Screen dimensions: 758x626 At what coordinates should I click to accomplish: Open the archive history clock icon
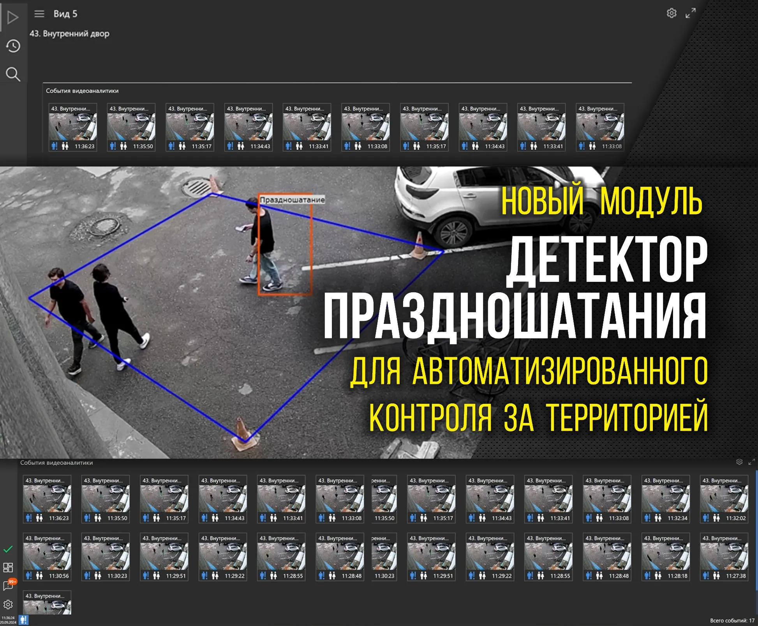click(13, 46)
